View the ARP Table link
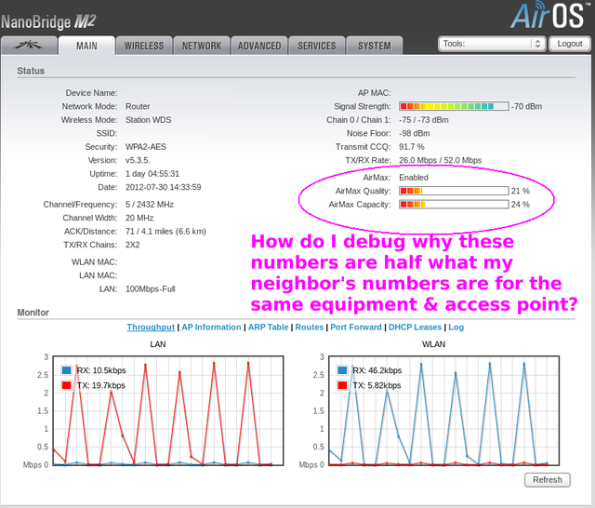 tap(269, 327)
